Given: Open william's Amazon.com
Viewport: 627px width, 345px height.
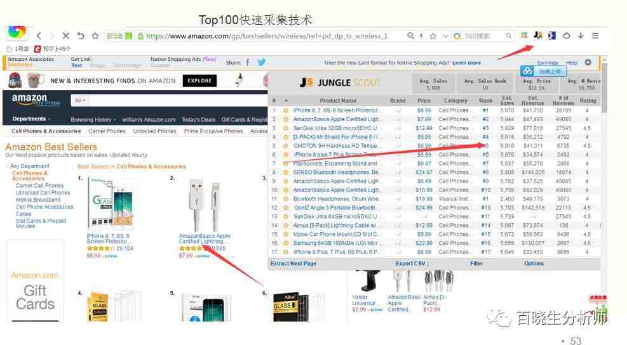Looking at the screenshot, I should point(149,119).
